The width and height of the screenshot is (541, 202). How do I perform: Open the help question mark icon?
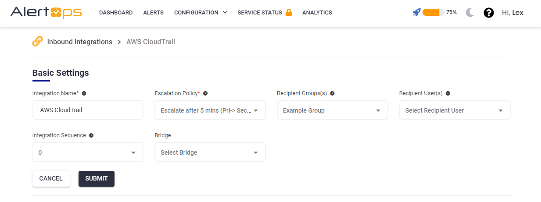(x=488, y=13)
